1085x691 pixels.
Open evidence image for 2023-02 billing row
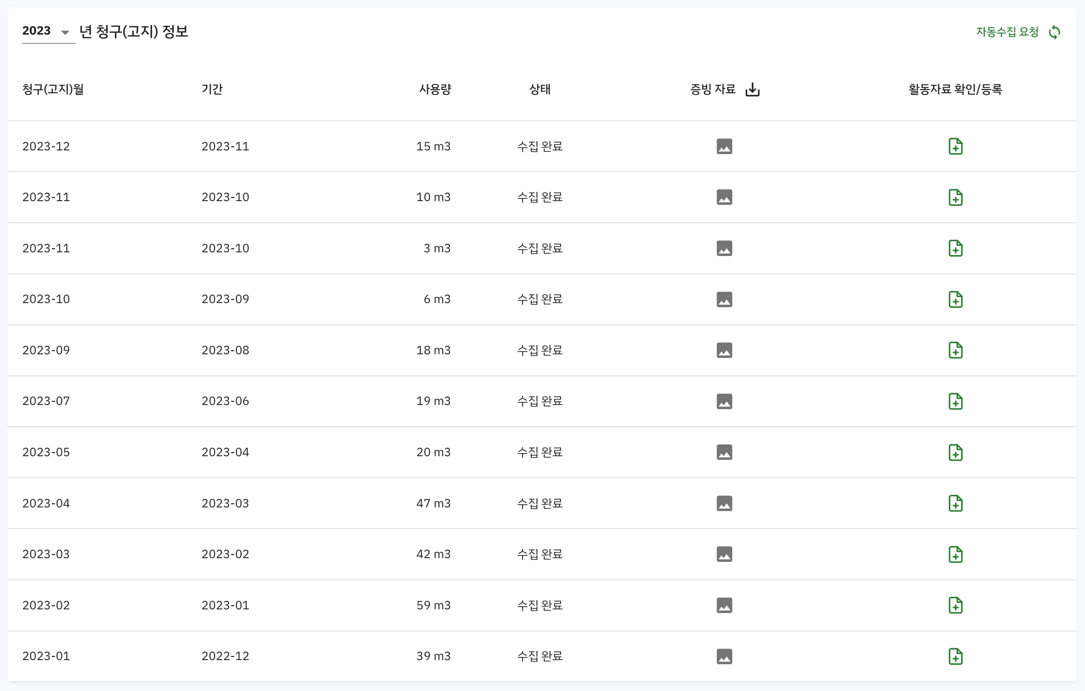point(724,605)
